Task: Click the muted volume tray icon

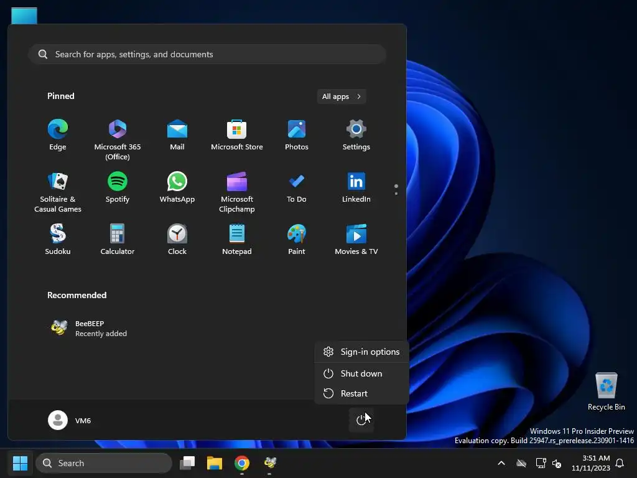Action: click(557, 463)
